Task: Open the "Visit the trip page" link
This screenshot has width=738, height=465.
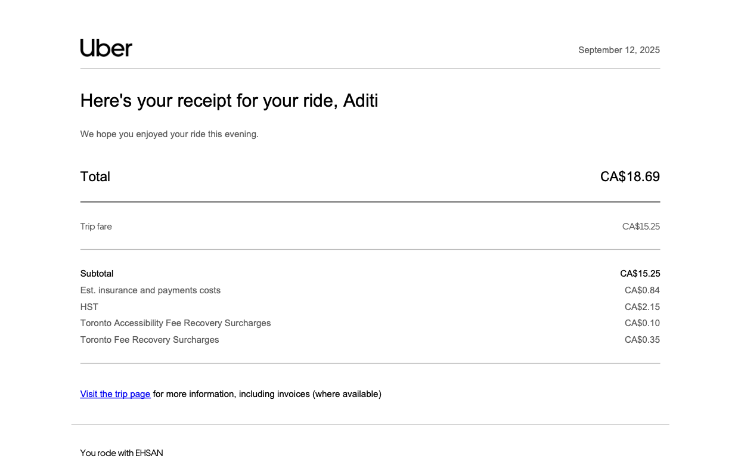Action: (x=115, y=394)
